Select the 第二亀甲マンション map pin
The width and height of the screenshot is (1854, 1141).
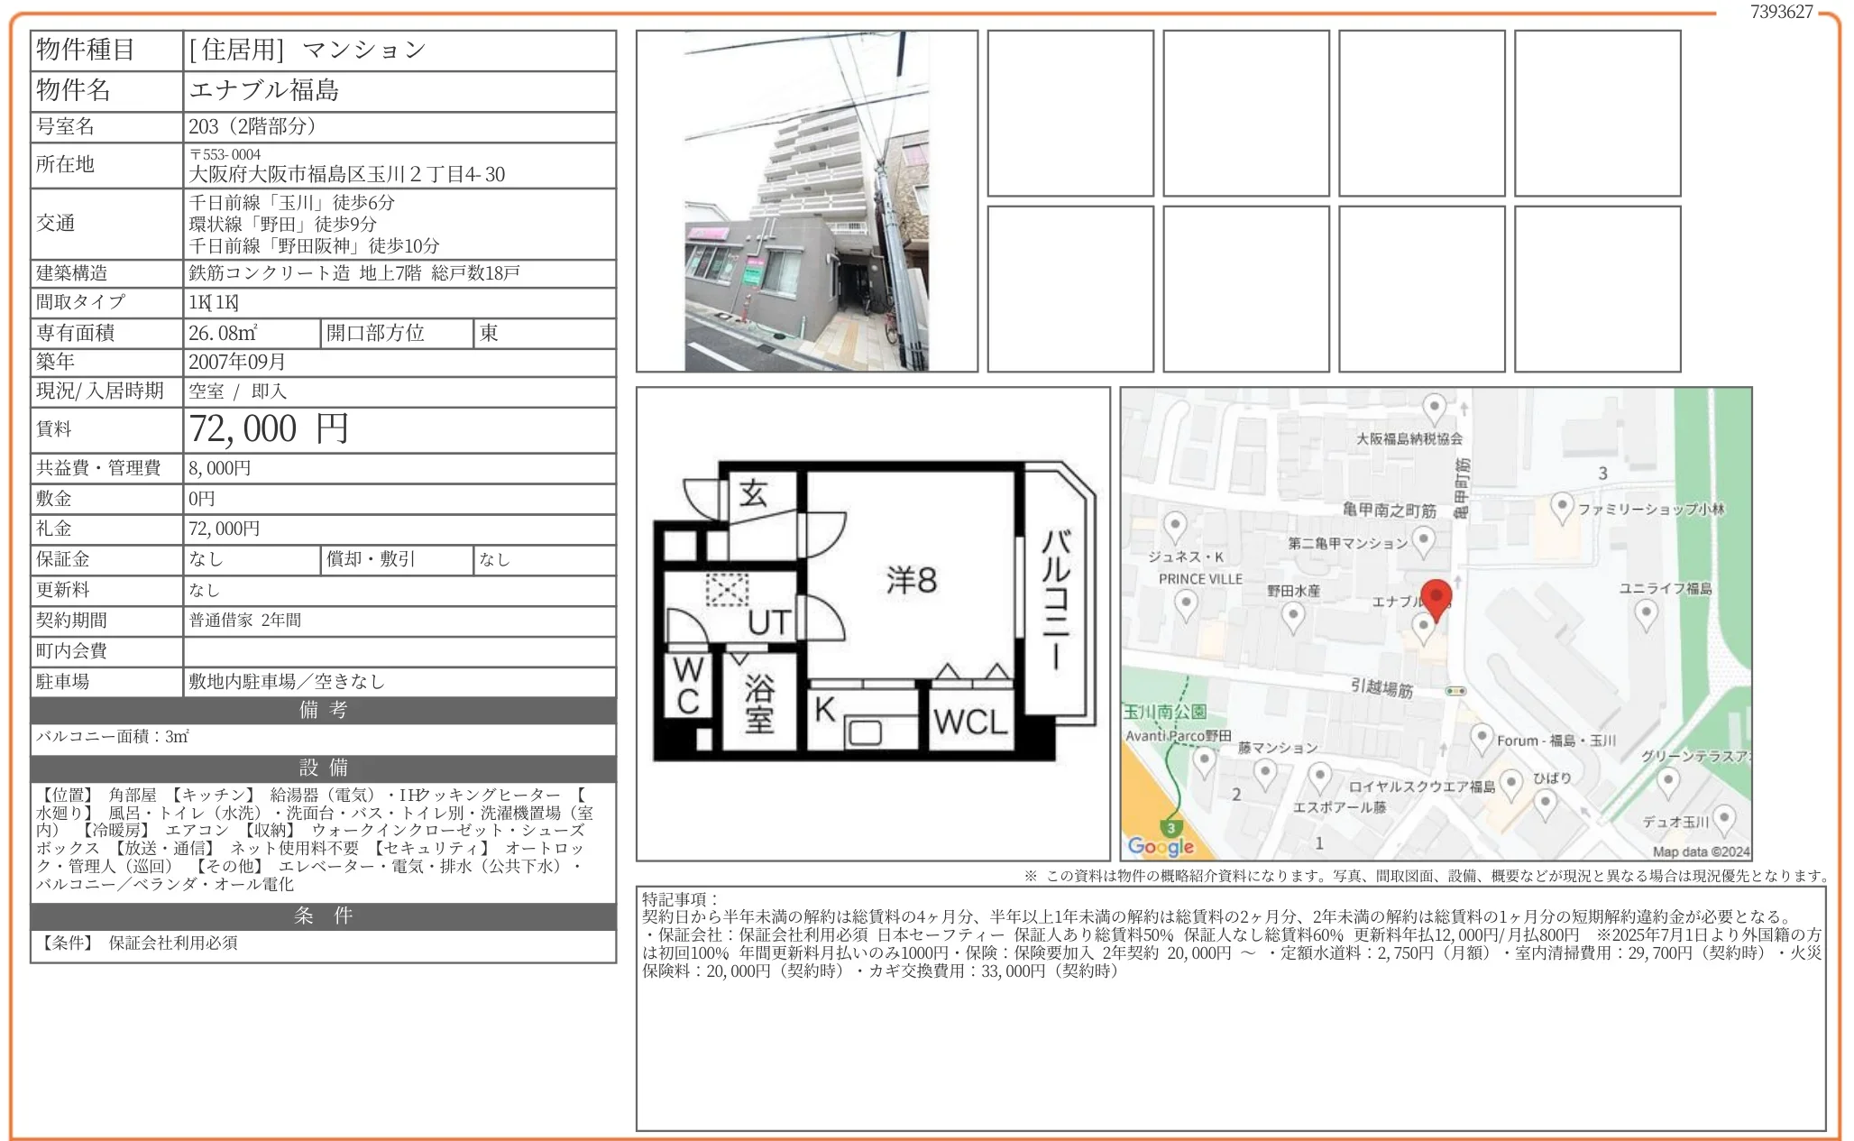[x=1423, y=541]
